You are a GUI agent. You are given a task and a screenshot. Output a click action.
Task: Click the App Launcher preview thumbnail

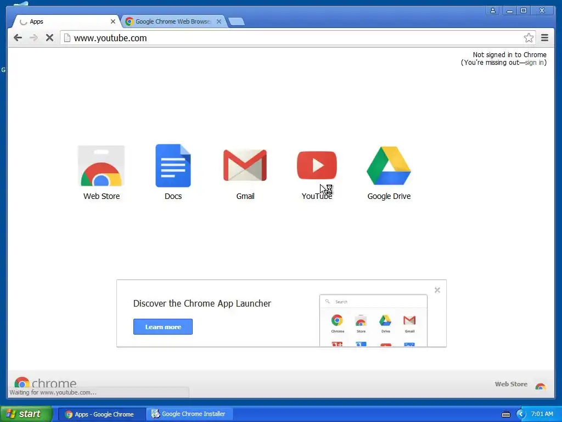click(x=373, y=320)
